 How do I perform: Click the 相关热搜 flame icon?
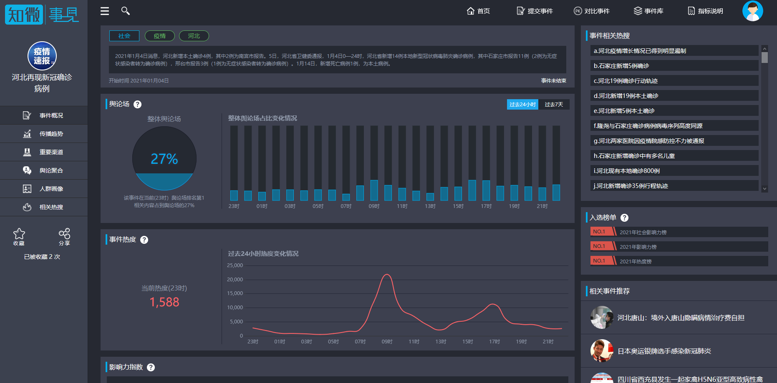(27, 207)
